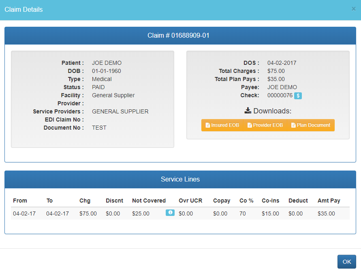Select the Claim # 01688909-01 header

pyautogui.click(x=180, y=36)
